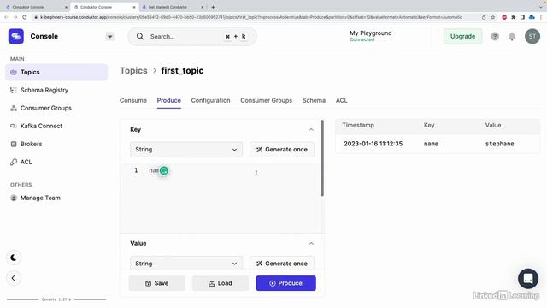Click the Conduktor Console logo icon
Viewport: 547px width, 308px height.
click(16, 36)
